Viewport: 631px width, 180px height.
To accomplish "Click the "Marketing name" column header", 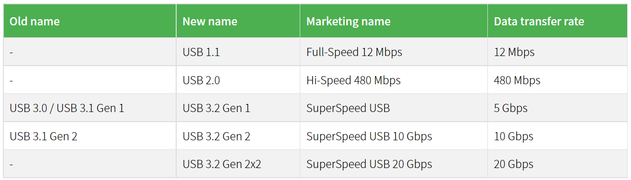I will tap(394, 21).
